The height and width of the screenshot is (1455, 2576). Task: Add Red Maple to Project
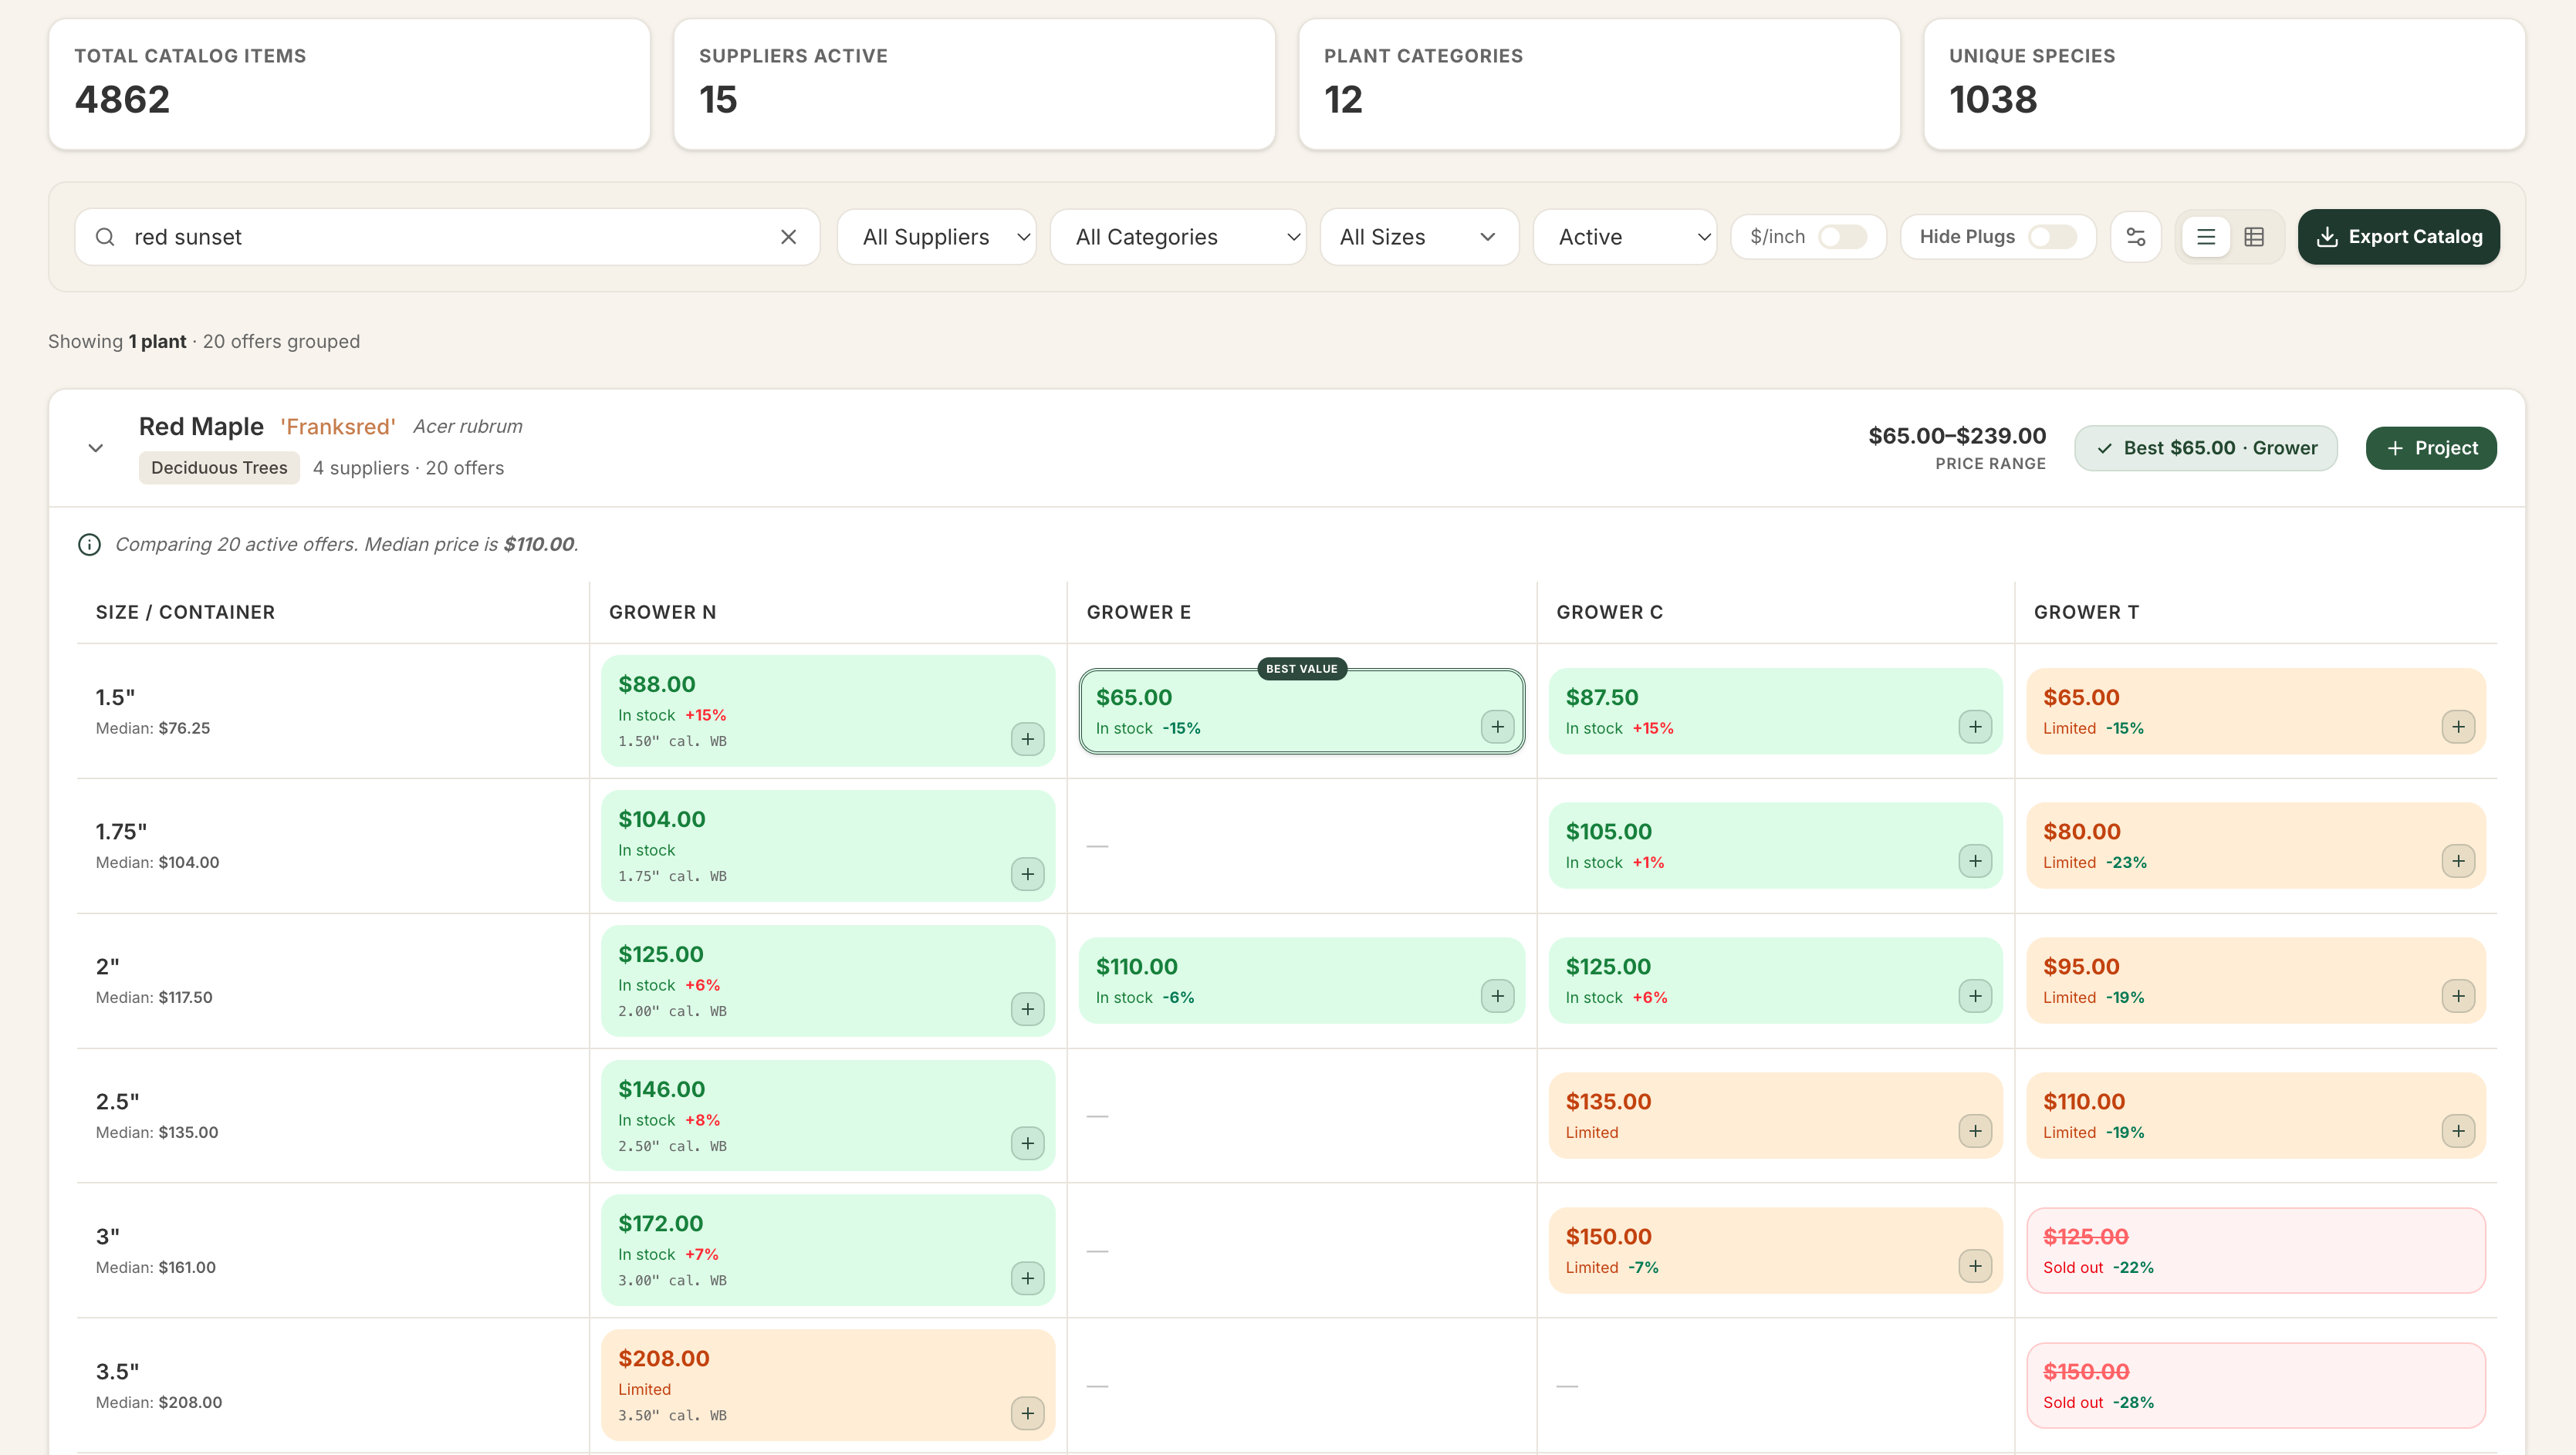click(x=2431, y=448)
